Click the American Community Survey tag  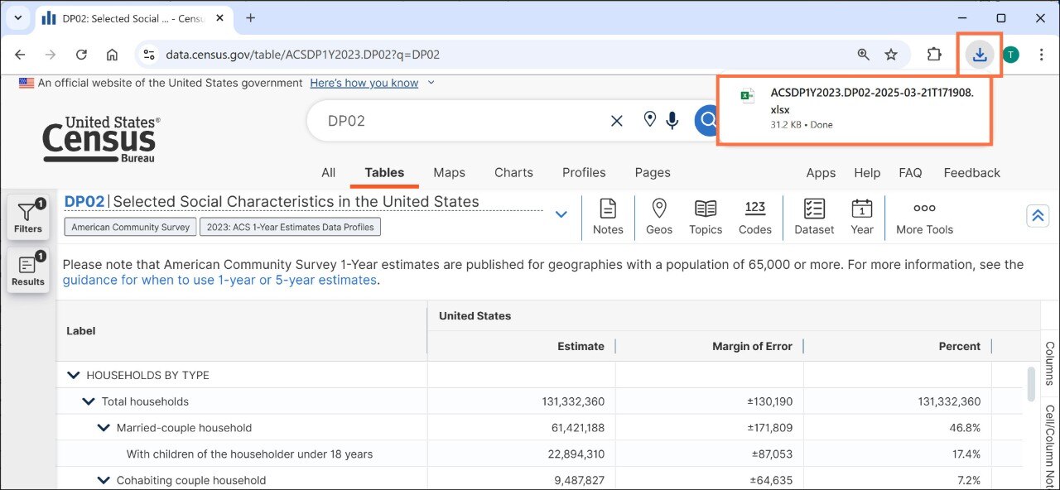(x=130, y=227)
